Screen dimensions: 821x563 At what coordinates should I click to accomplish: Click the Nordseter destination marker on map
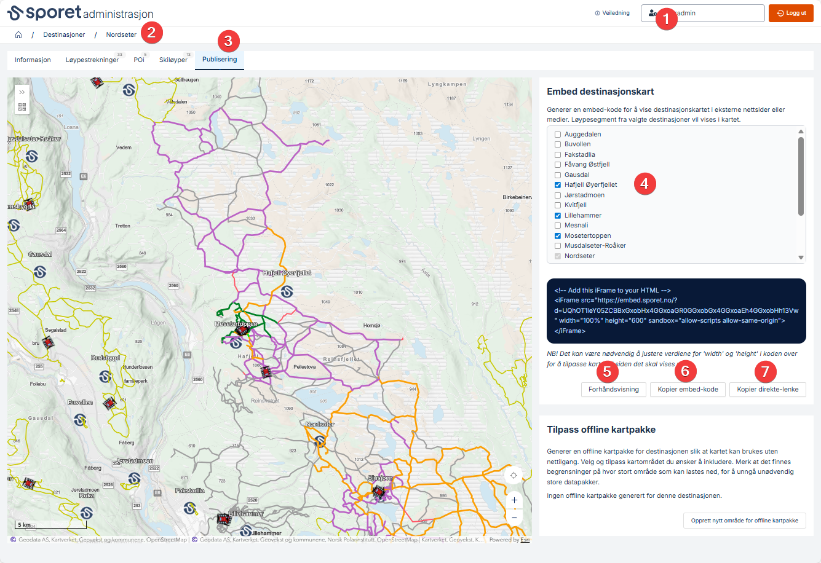pyautogui.click(x=320, y=440)
